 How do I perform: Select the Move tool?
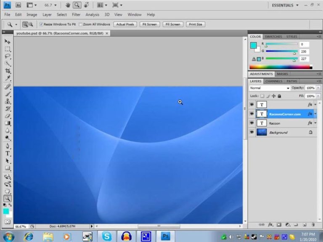pyautogui.click(x=8, y=41)
